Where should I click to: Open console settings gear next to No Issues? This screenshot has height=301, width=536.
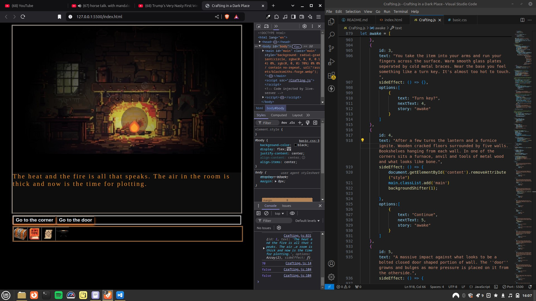279,228
